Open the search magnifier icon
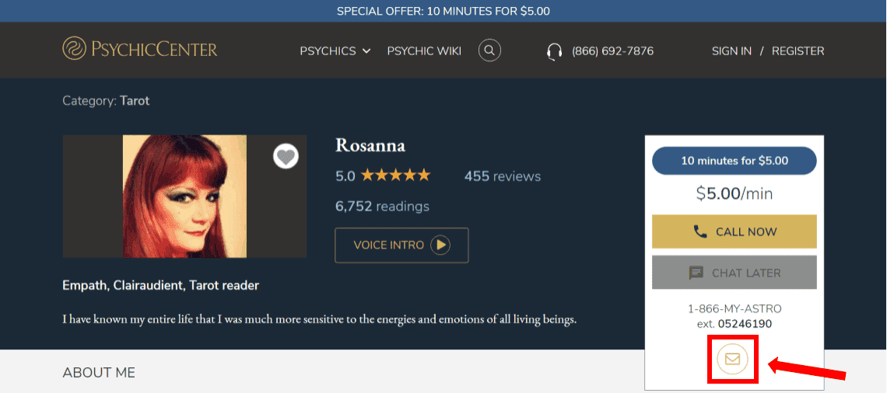Image resolution: width=887 pixels, height=393 pixels. [x=490, y=50]
